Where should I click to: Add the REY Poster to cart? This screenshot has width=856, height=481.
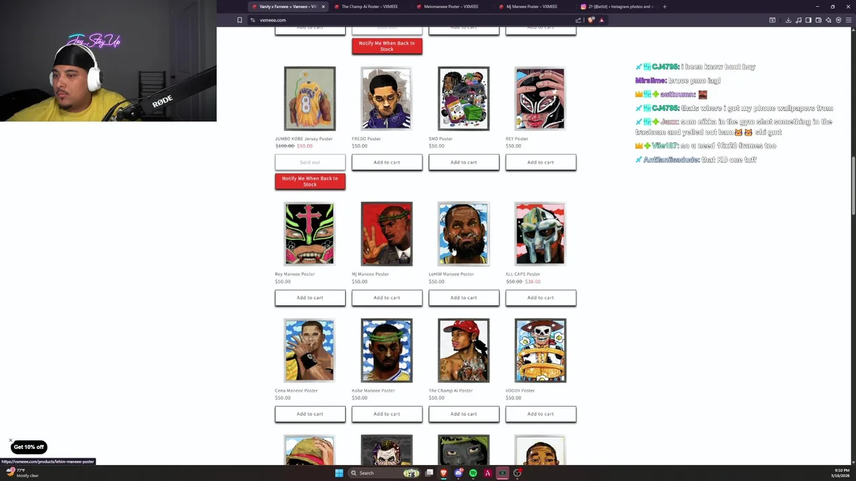540,162
